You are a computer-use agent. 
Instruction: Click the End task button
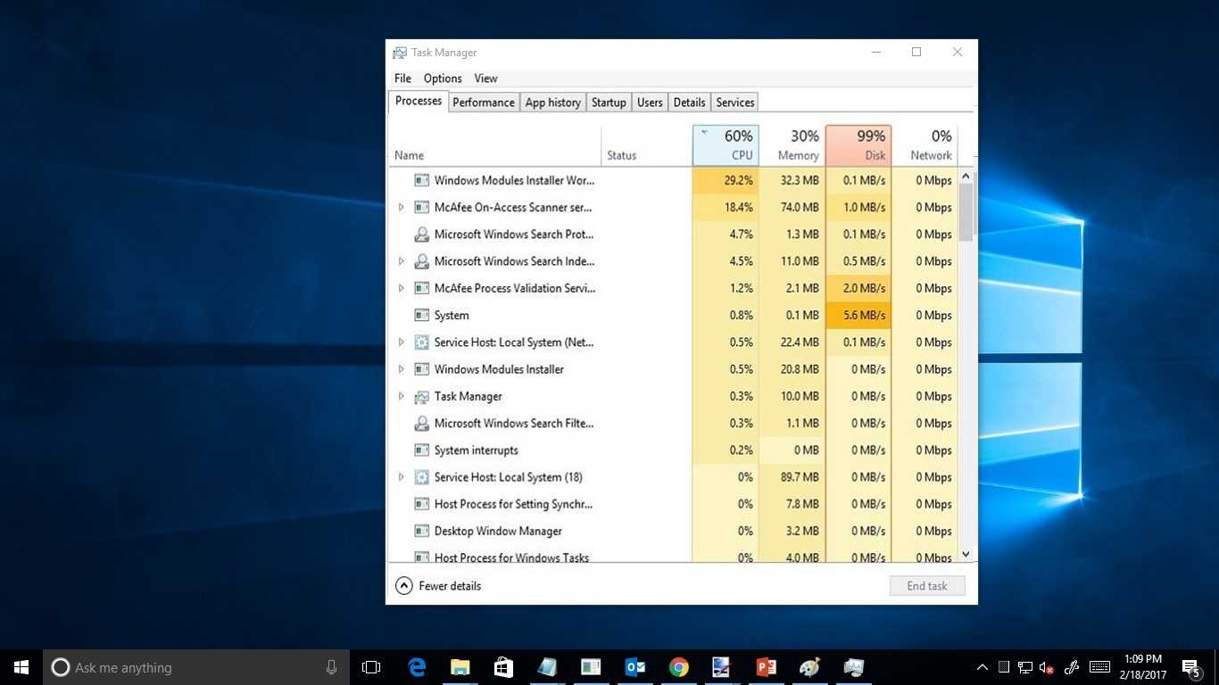click(927, 586)
